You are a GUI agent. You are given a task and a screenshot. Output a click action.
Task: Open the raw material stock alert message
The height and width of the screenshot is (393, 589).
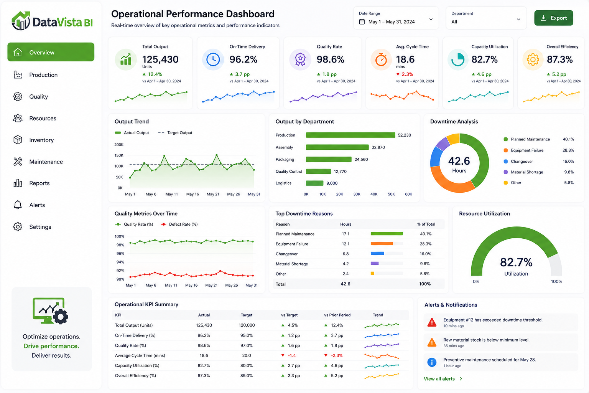click(x=501, y=342)
